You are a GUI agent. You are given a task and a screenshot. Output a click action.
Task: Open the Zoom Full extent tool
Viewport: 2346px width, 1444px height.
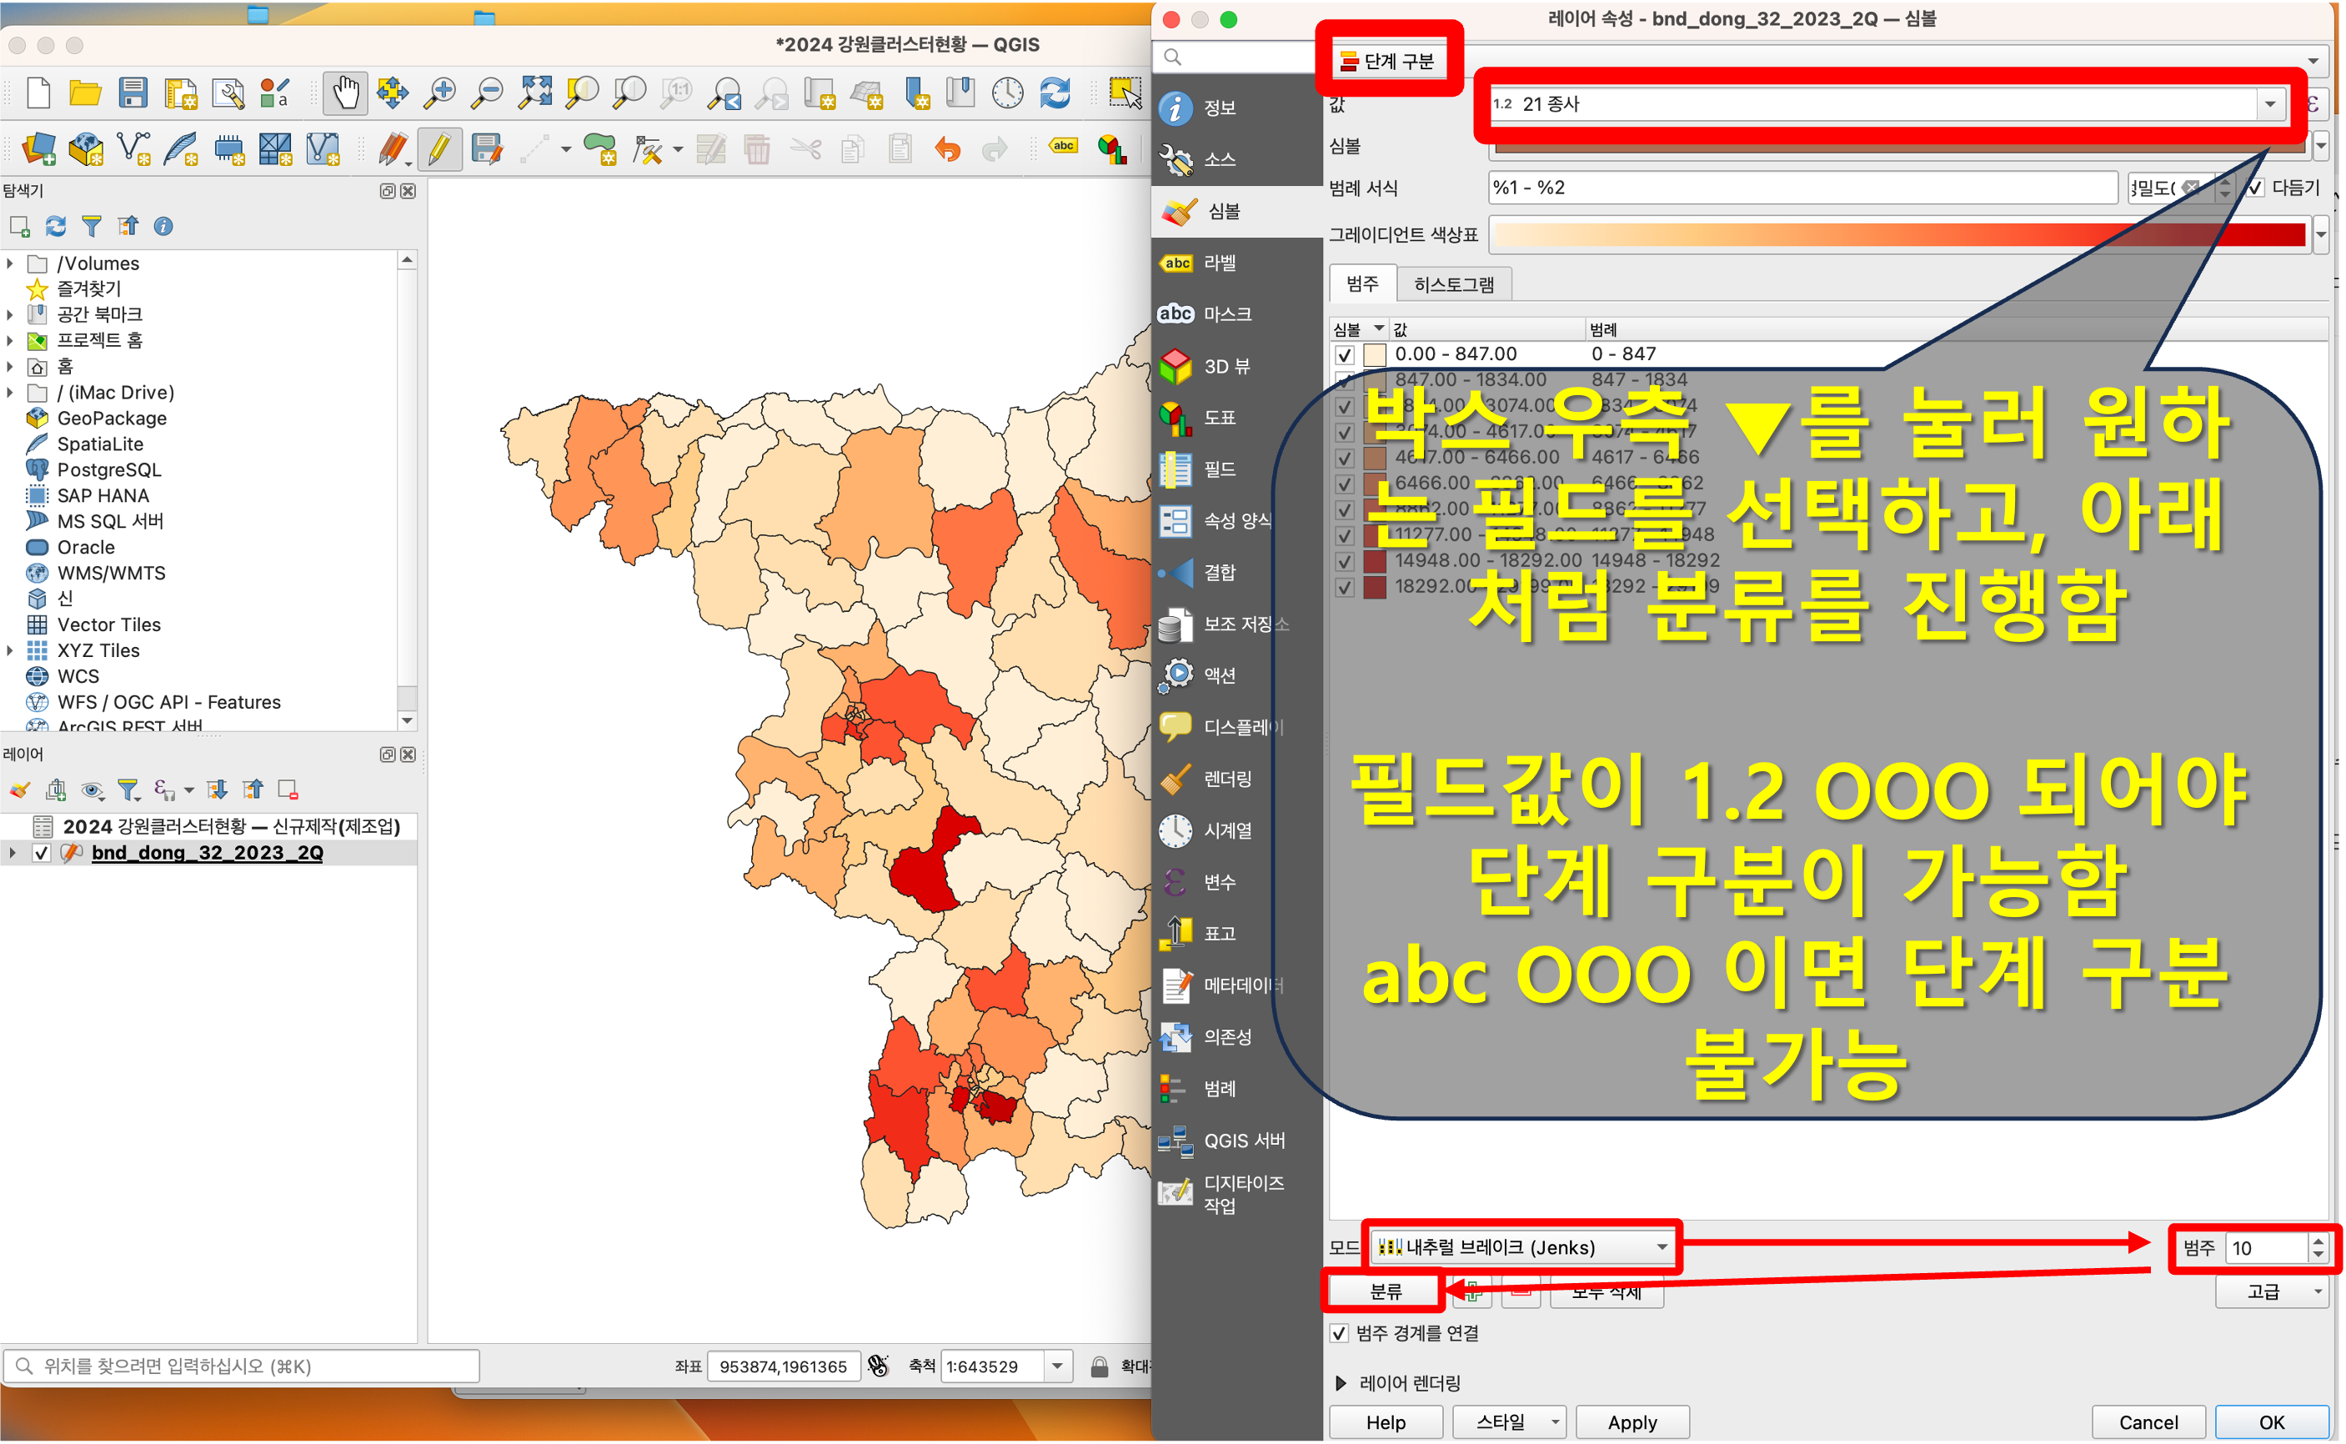(534, 93)
